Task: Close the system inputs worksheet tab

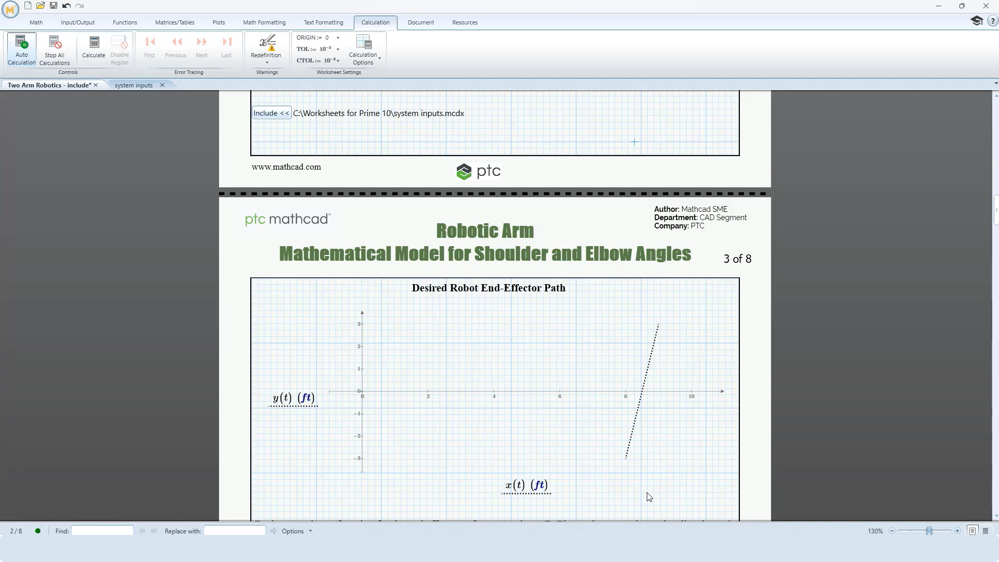Action: pyautogui.click(x=162, y=85)
